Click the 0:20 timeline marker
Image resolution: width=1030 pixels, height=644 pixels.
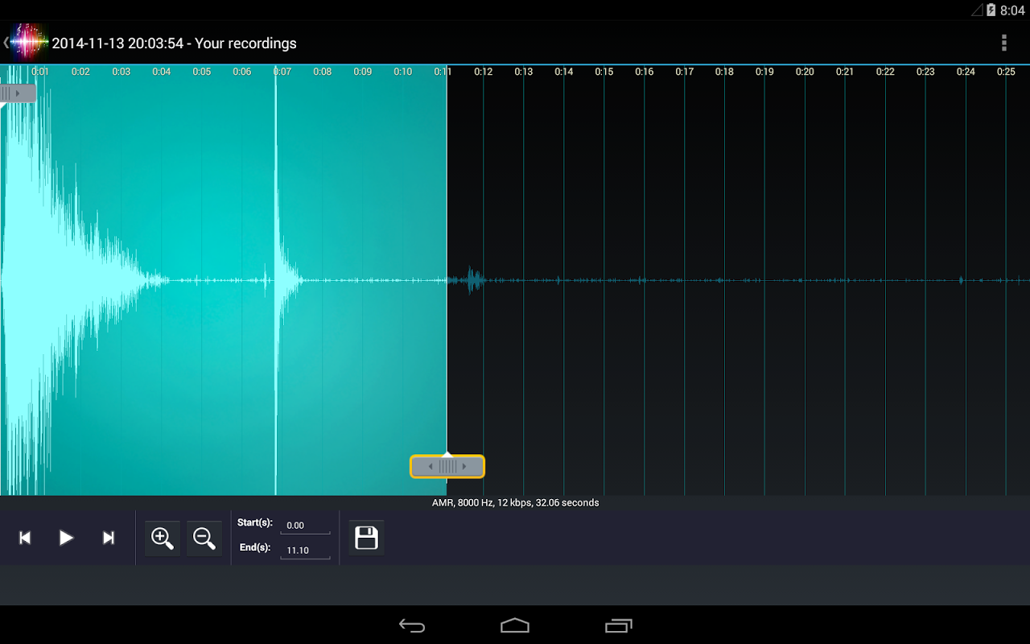(x=805, y=72)
